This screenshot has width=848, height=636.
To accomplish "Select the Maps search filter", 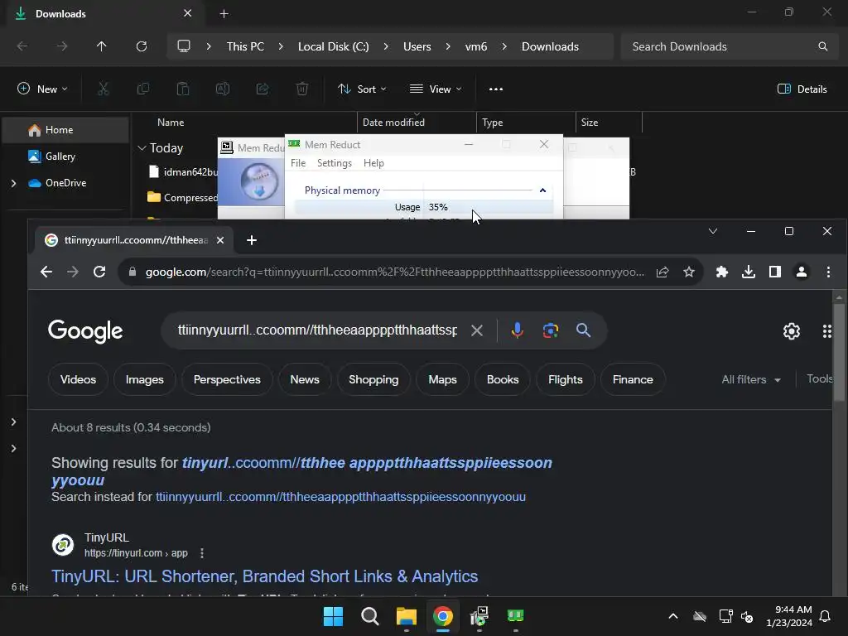I will (442, 379).
